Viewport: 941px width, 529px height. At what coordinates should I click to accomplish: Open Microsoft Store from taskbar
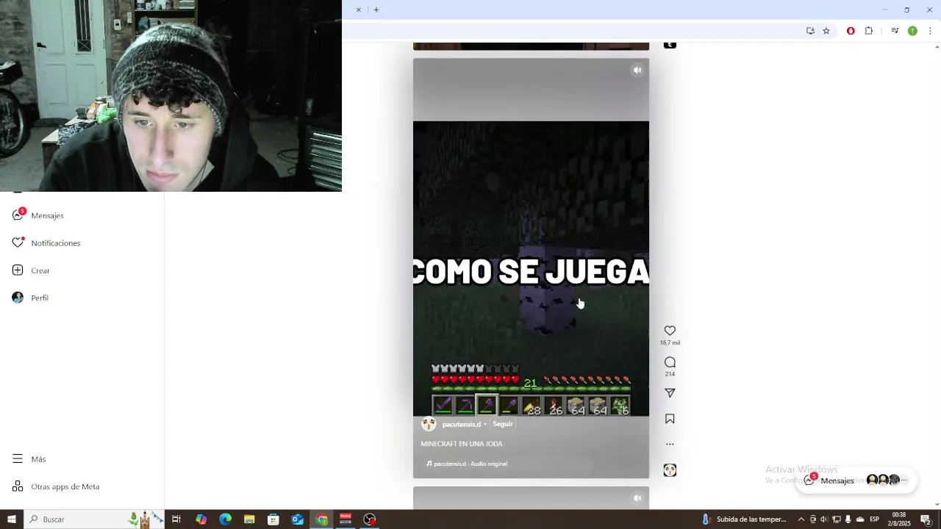coord(273,519)
